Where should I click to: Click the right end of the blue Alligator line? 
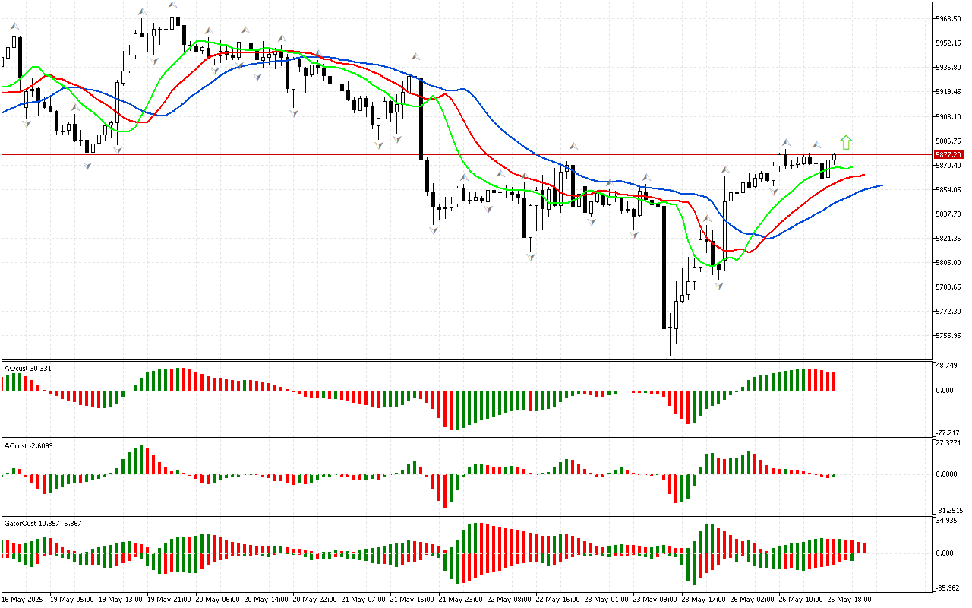click(x=881, y=185)
